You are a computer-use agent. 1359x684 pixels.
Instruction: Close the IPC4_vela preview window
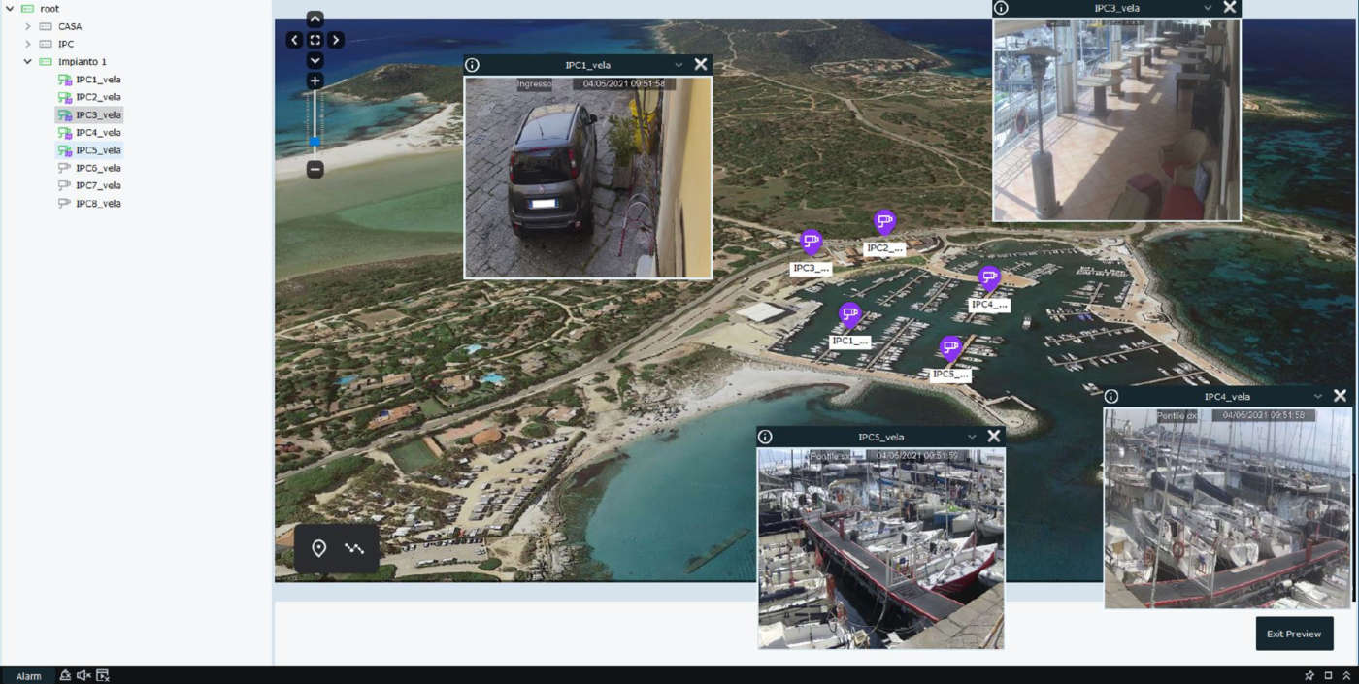coord(1340,396)
